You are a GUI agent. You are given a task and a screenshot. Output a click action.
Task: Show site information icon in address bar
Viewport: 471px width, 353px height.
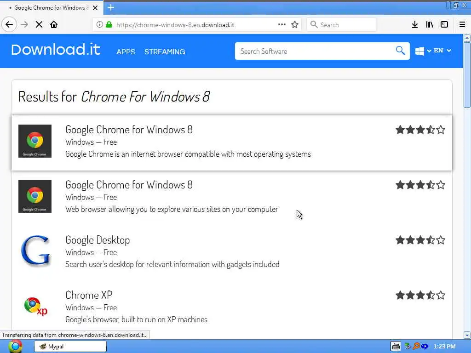tap(99, 25)
